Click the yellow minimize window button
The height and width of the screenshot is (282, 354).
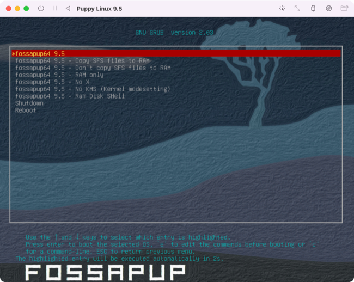click(17, 9)
